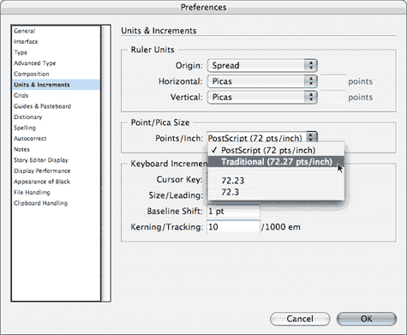Choose PostScript (72 pts/inch) menu option
This screenshot has height=335, width=407.
(276, 150)
